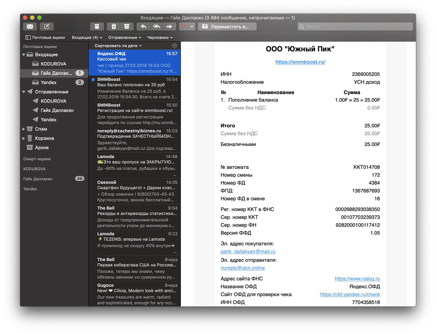Forward the selected message
This screenshot has height=333, width=436.
point(169,27)
